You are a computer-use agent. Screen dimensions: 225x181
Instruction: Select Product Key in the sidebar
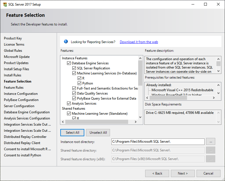pos(13,38)
